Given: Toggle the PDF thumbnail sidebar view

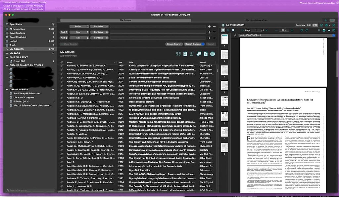Looking at the screenshot, I should pyautogui.click(x=222, y=30).
